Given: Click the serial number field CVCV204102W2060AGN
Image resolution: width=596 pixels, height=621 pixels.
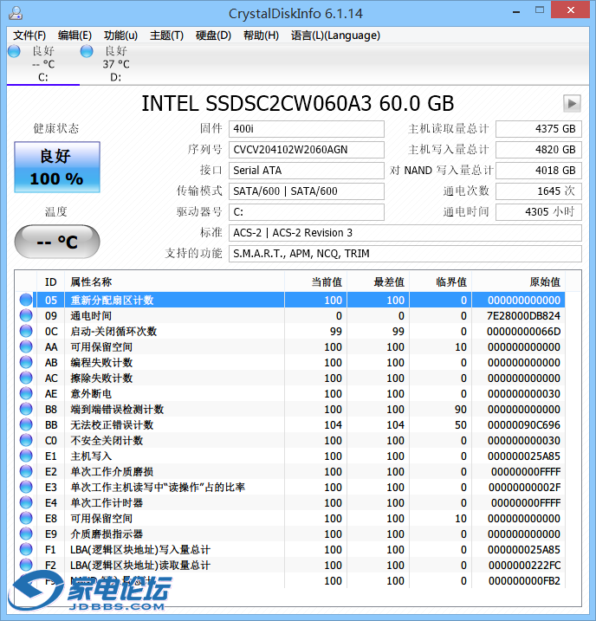Looking at the screenshot, I should click(x=307, y=150).
